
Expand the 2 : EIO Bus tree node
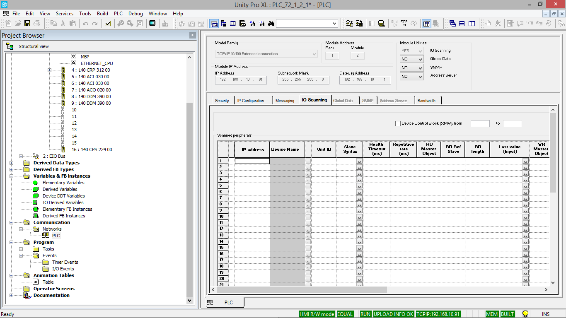pyautogui.click(x=21, y=156)
